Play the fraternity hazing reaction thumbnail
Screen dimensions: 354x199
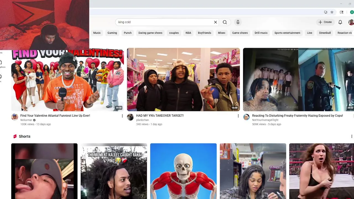coord(298,80)
